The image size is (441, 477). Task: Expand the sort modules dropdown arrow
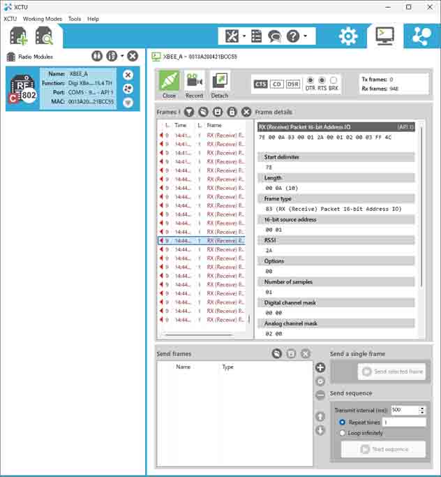click(x=122, y=56)
